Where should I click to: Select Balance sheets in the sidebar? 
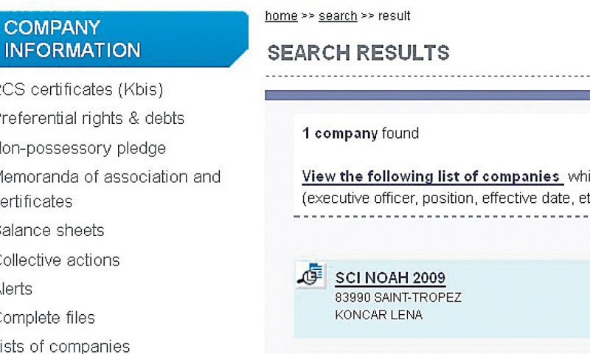click(x=52, y=230)
